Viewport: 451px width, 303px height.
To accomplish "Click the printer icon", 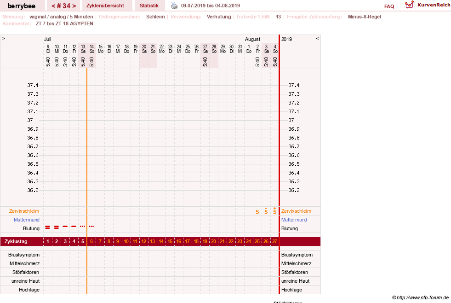I will (x=174, y=6).
